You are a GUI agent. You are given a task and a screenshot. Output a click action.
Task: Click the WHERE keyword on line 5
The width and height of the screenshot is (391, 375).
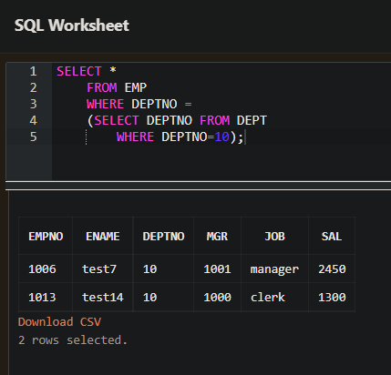pyautogui.click(x=136, y=137)
